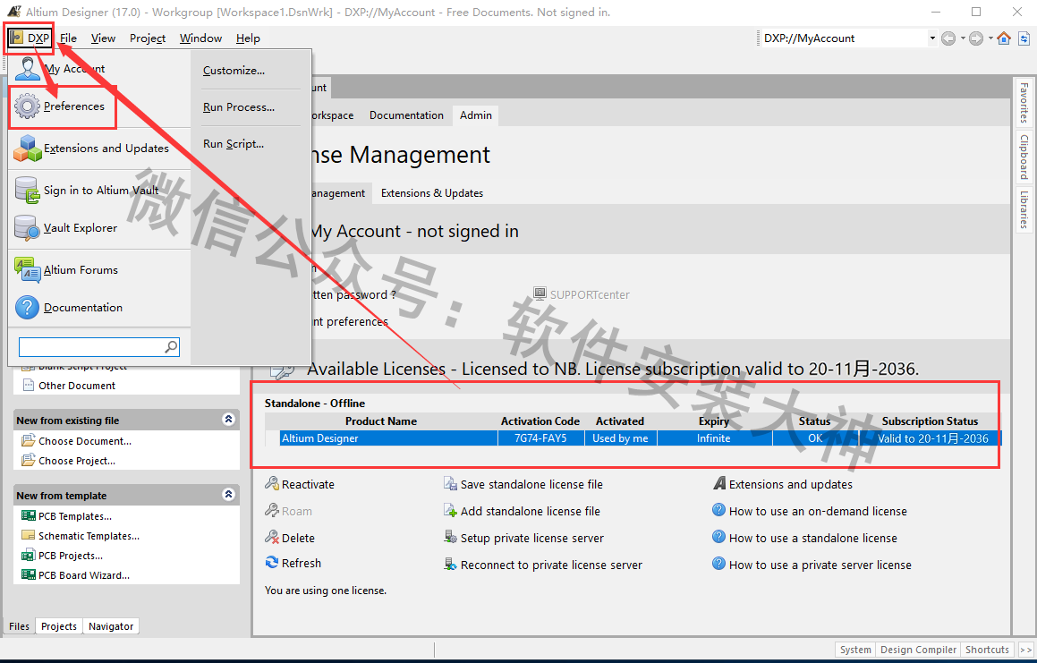Collapse the New from existing file section
This screenshot has height=663, width=1037.
(228, 420)
